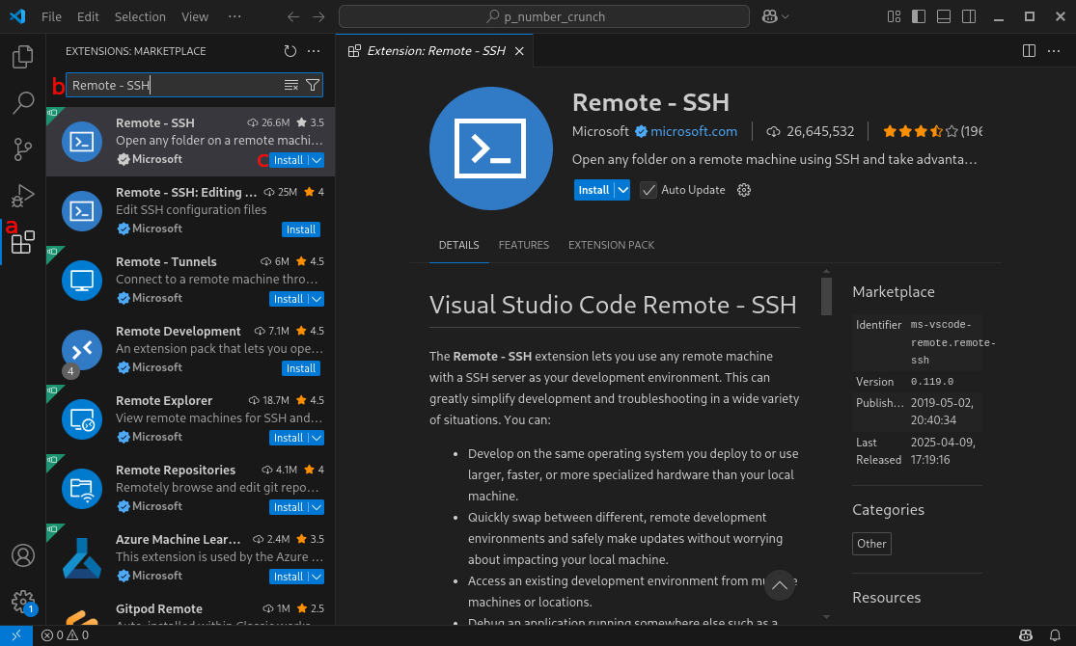Open the notifications bell in status bar
This screenshot has width=1076, height=646.
coord(1055,635)
